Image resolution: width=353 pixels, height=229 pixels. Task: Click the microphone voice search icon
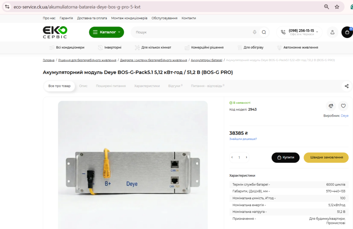point(254,32)
